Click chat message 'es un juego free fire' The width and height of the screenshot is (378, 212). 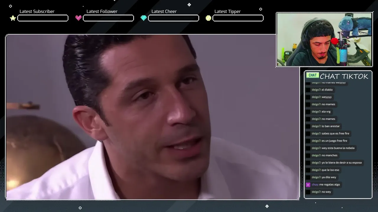point(334,141)
